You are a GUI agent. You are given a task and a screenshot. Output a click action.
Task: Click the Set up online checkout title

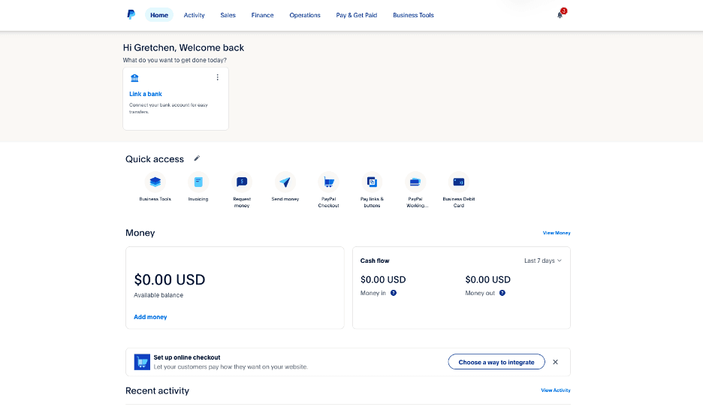(x=187, y=357)
